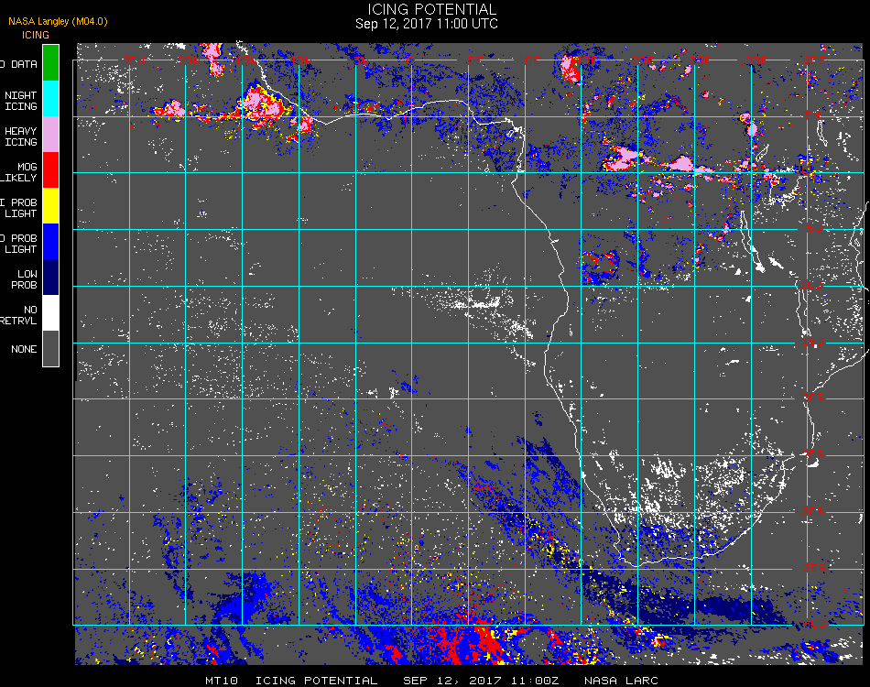Click the 10E longitude label
The image size is (870, 687).
(x=528, y=60)
